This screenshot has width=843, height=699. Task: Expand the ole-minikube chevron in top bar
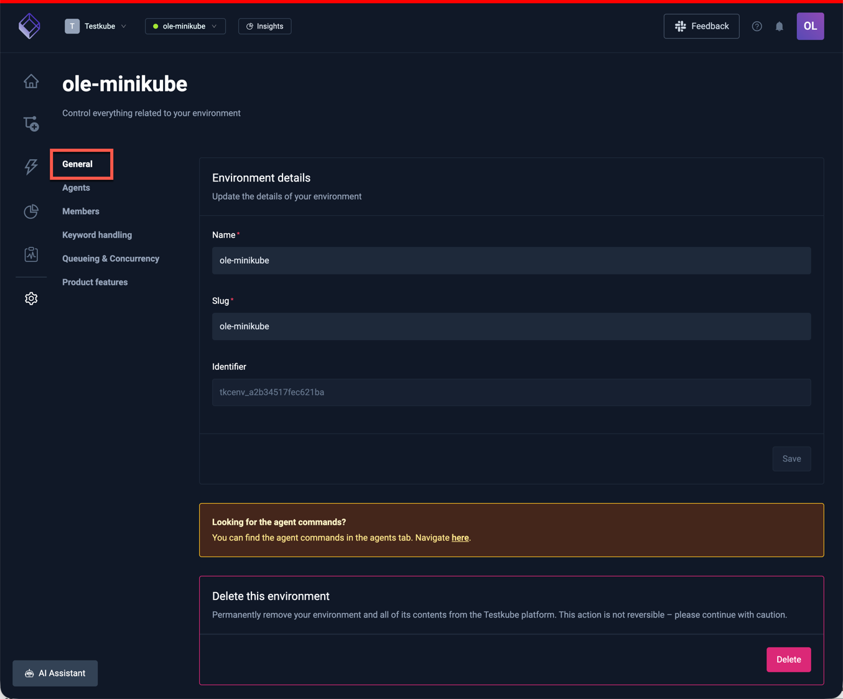(215, 26)
